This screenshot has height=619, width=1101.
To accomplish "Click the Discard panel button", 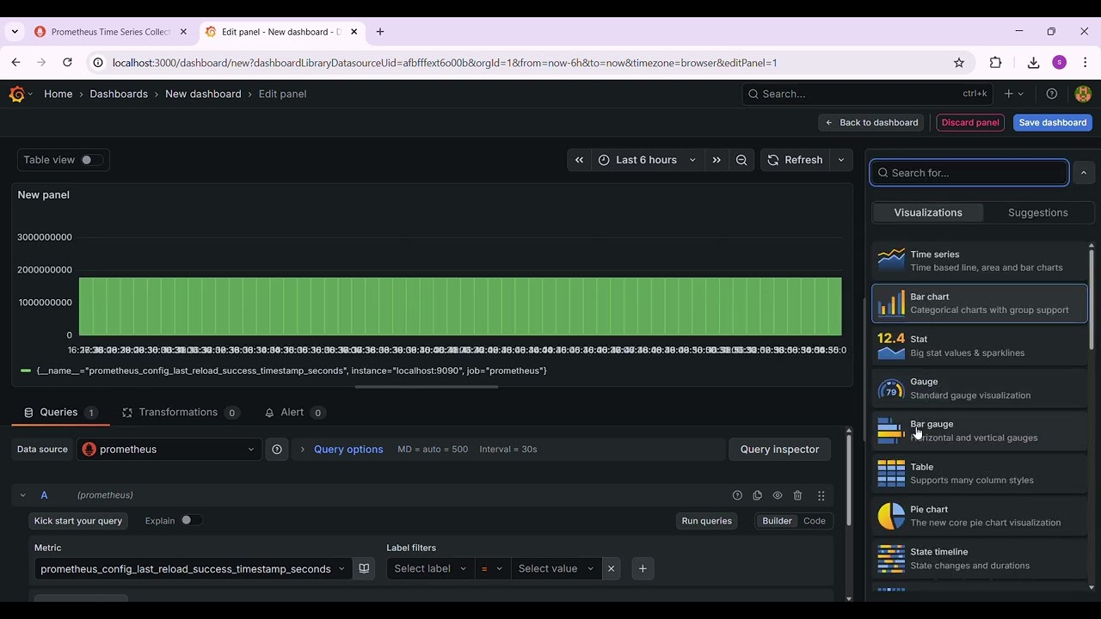I will click(x=970, y=122).
